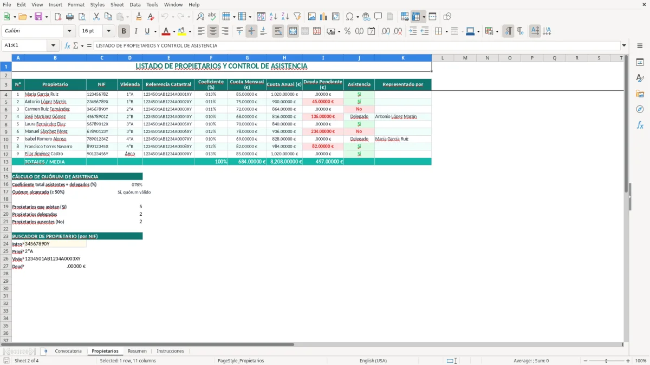Click the yellow Background Color swatch
Image resolution: width=650 pixels, height=365 pixels.
click(182, 31)
